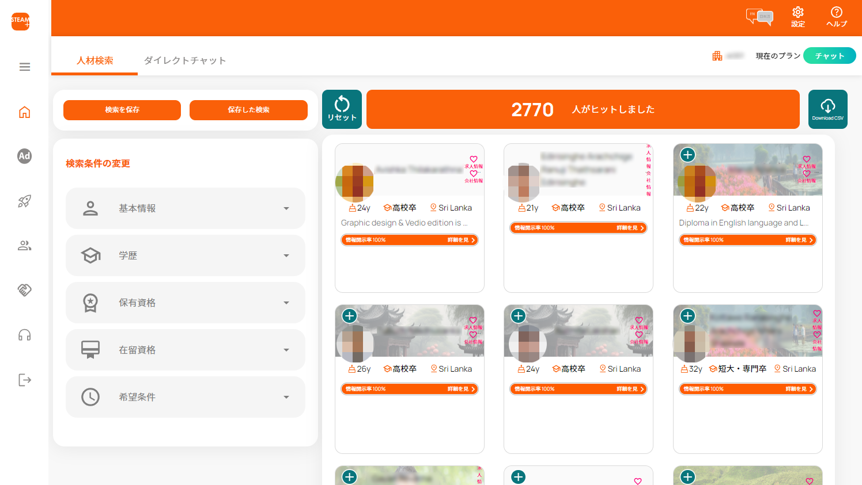Switch to the 人材検索 tab
Screen dimensions: 862x485
[94, 60]
